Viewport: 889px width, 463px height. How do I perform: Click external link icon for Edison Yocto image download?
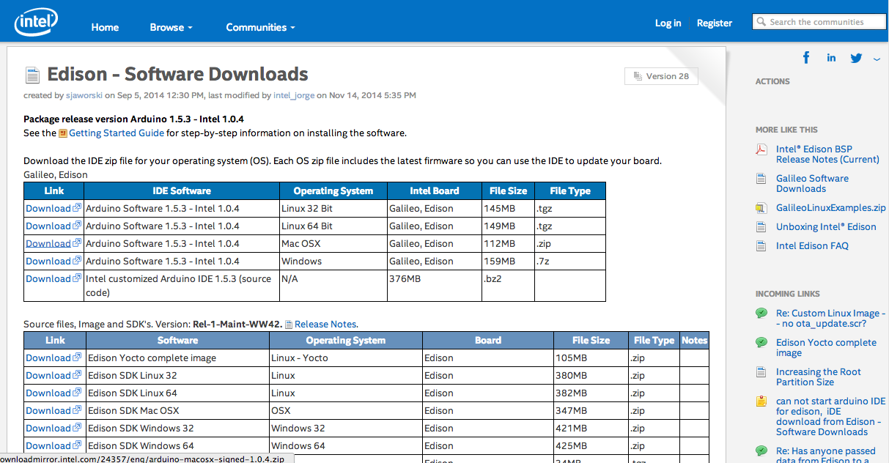coord(77,358)
